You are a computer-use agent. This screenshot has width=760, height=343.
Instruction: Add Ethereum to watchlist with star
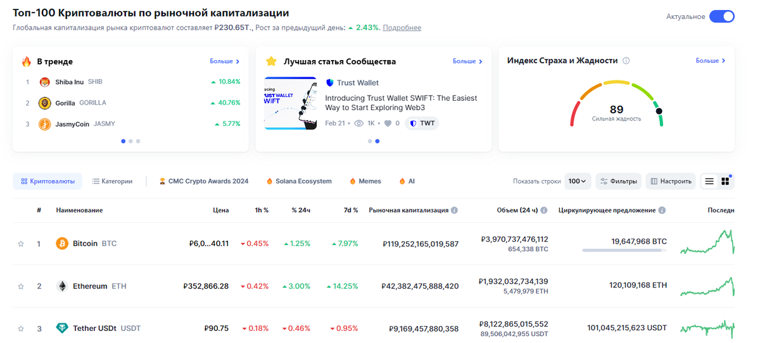21,286
